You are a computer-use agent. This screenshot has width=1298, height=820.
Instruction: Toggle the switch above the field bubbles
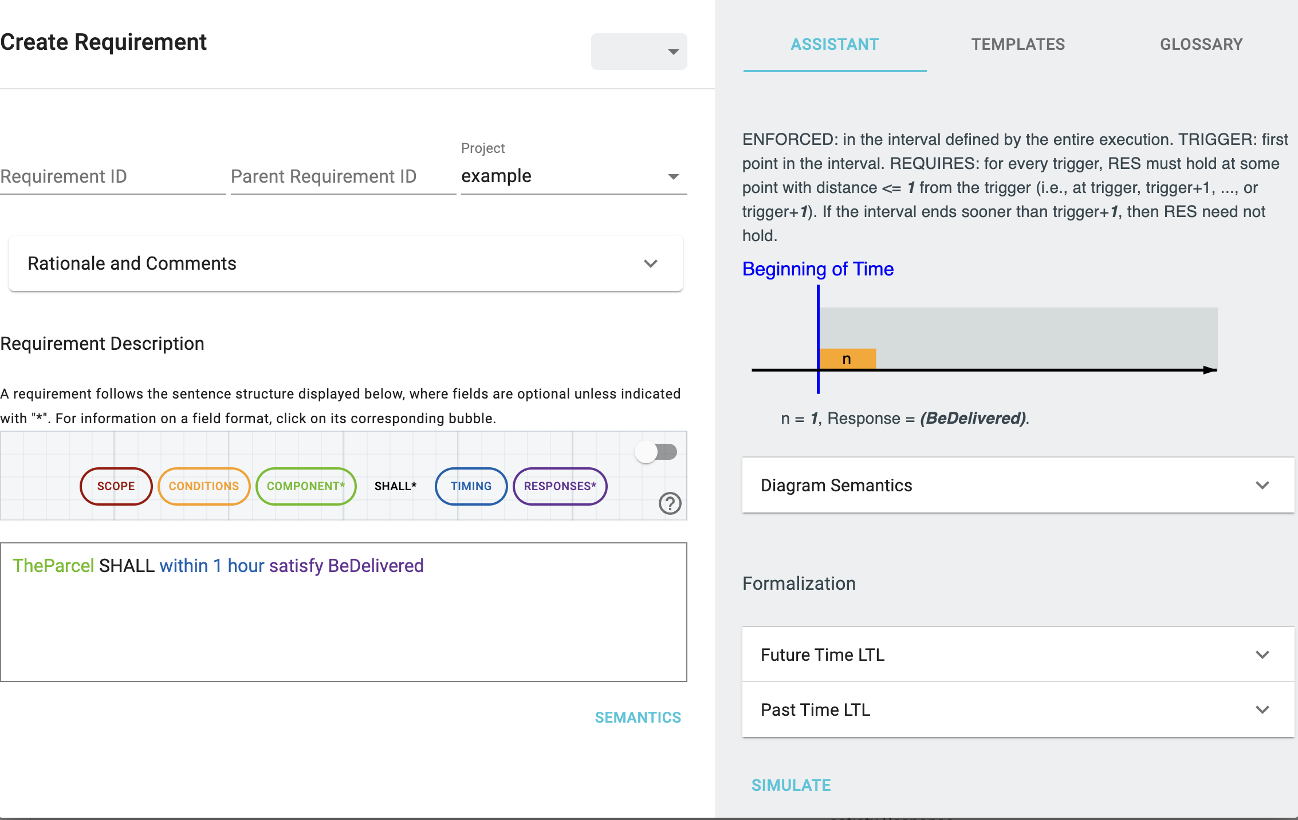pyautogui.click(x=656, y=452)
